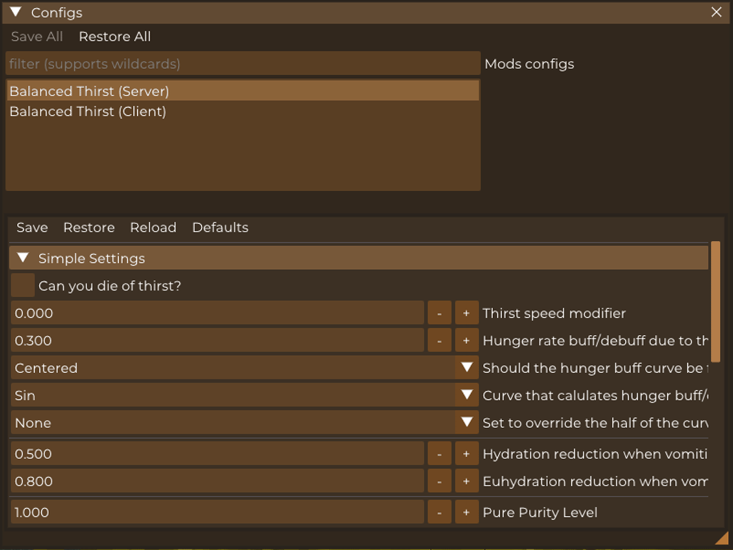The width and height of the screenshot is (733, 550).
Task: Click the settings panel vertical scrollbar
Action: pyautogui.click(x=716, y=302)
